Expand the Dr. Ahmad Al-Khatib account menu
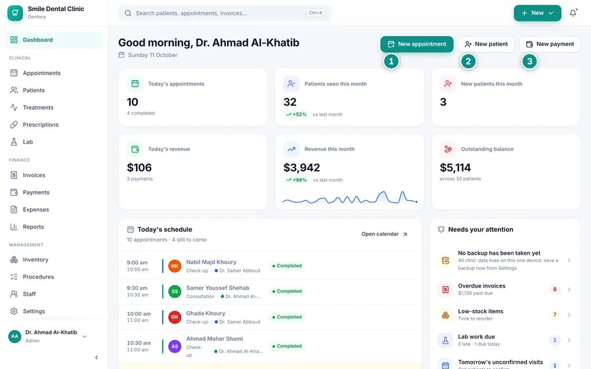Screen dimensions: 591x369 click(x=85, y=337)
